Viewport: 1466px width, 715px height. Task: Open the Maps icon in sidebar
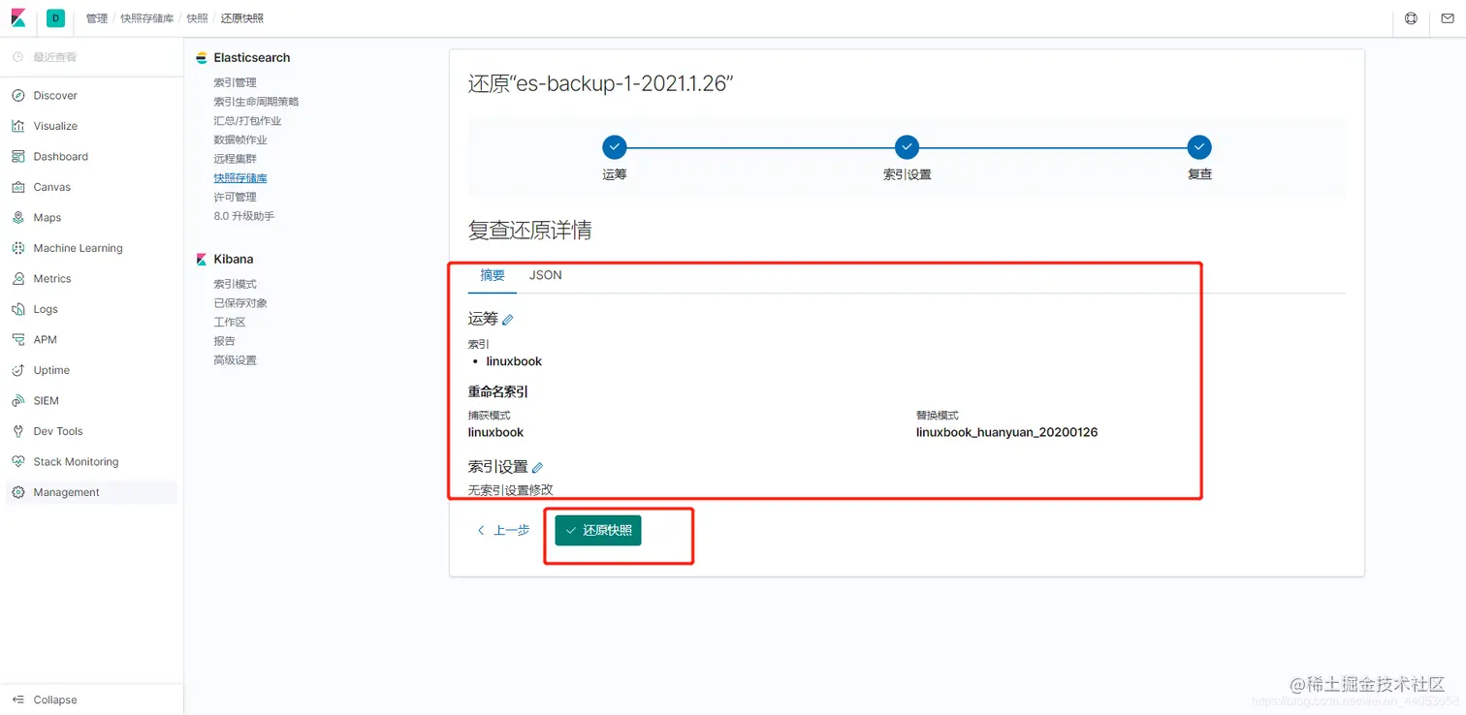pyautogui.click(x=18, y=218)
